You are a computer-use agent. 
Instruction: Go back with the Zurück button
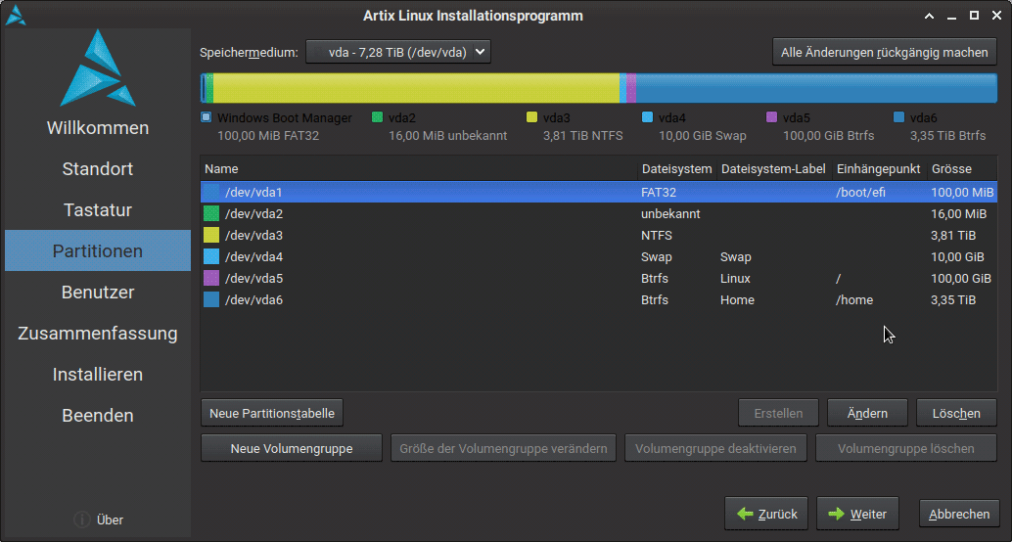click(766, 514)
